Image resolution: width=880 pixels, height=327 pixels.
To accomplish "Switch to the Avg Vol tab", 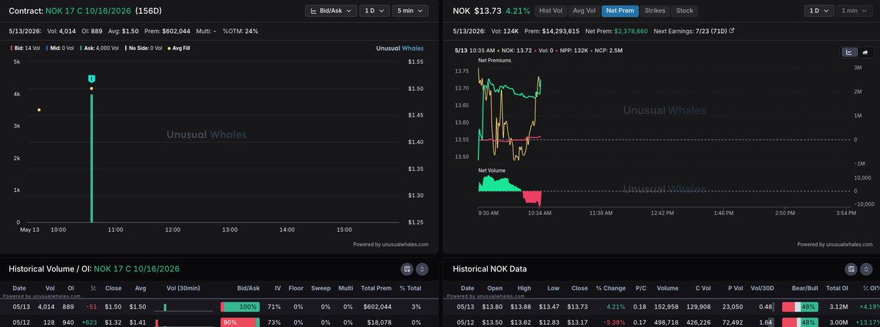I will click(584, 11).
